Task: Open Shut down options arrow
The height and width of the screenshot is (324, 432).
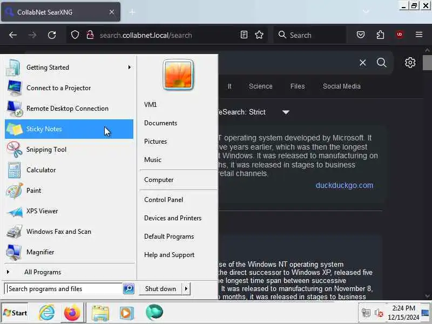Action: [186, 289]
